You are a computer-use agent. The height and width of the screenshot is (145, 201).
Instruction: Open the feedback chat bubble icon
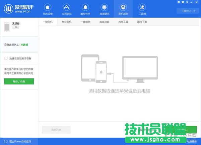pos(179,2)
